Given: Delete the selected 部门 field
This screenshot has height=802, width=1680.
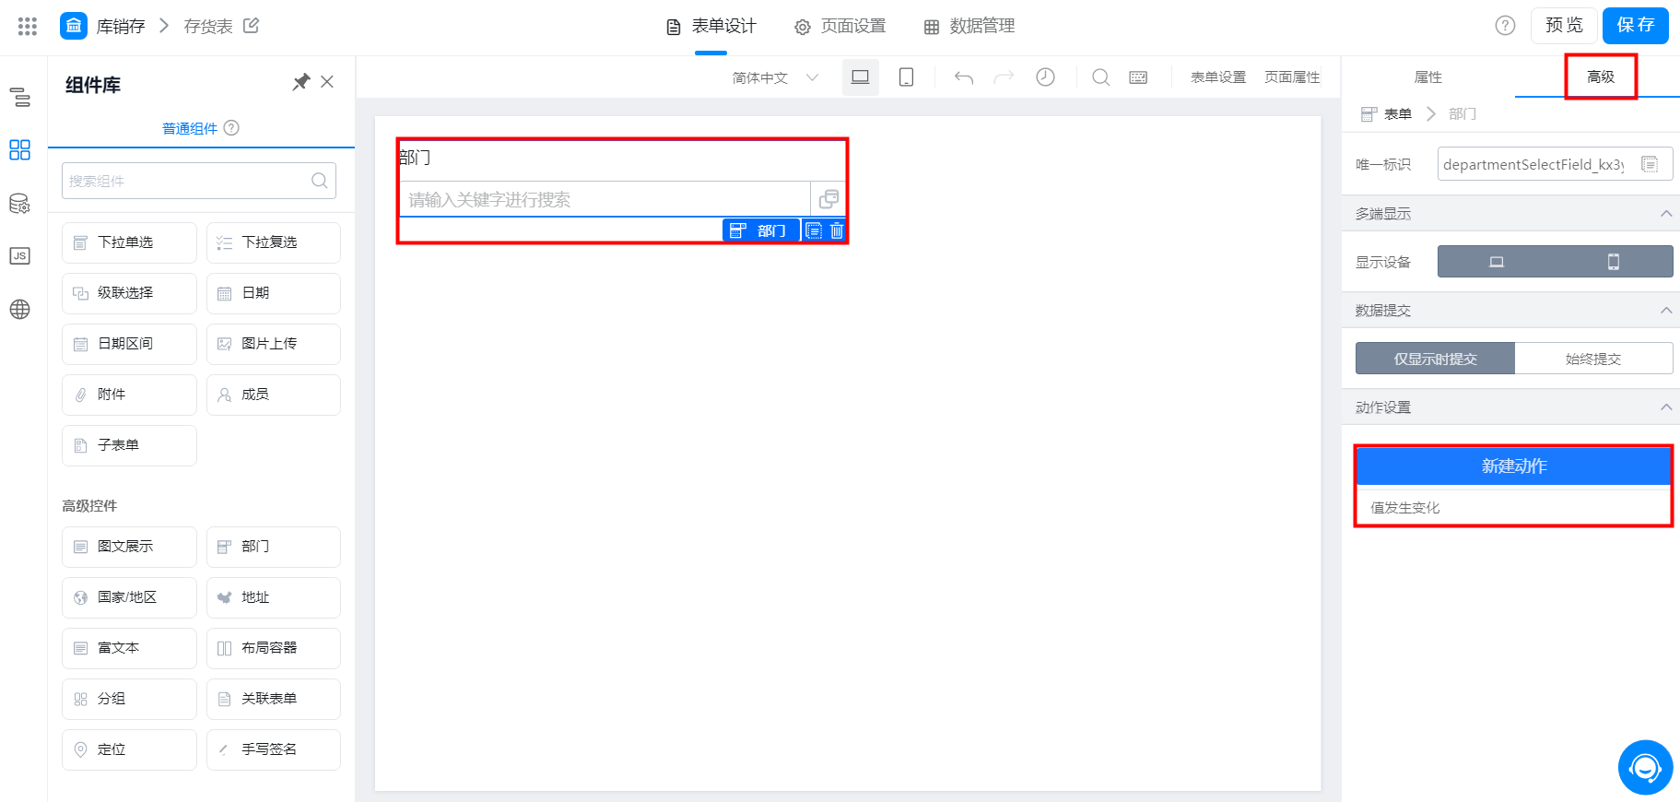Looking at the screenshot, I should pos(837,230).
